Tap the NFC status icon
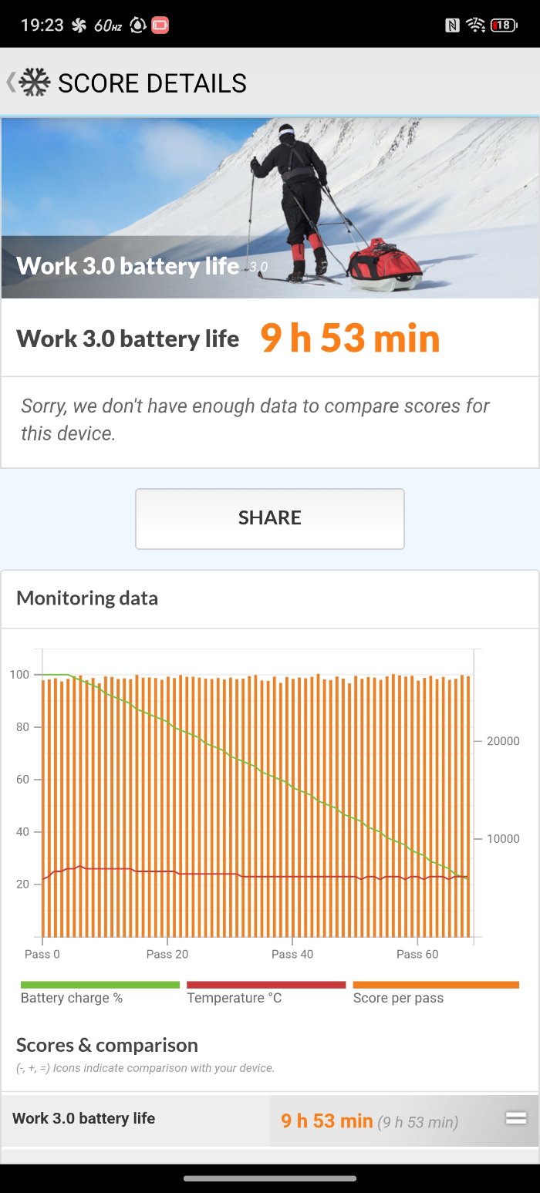The image size is (540, 1193). click(x=452, y=25)
